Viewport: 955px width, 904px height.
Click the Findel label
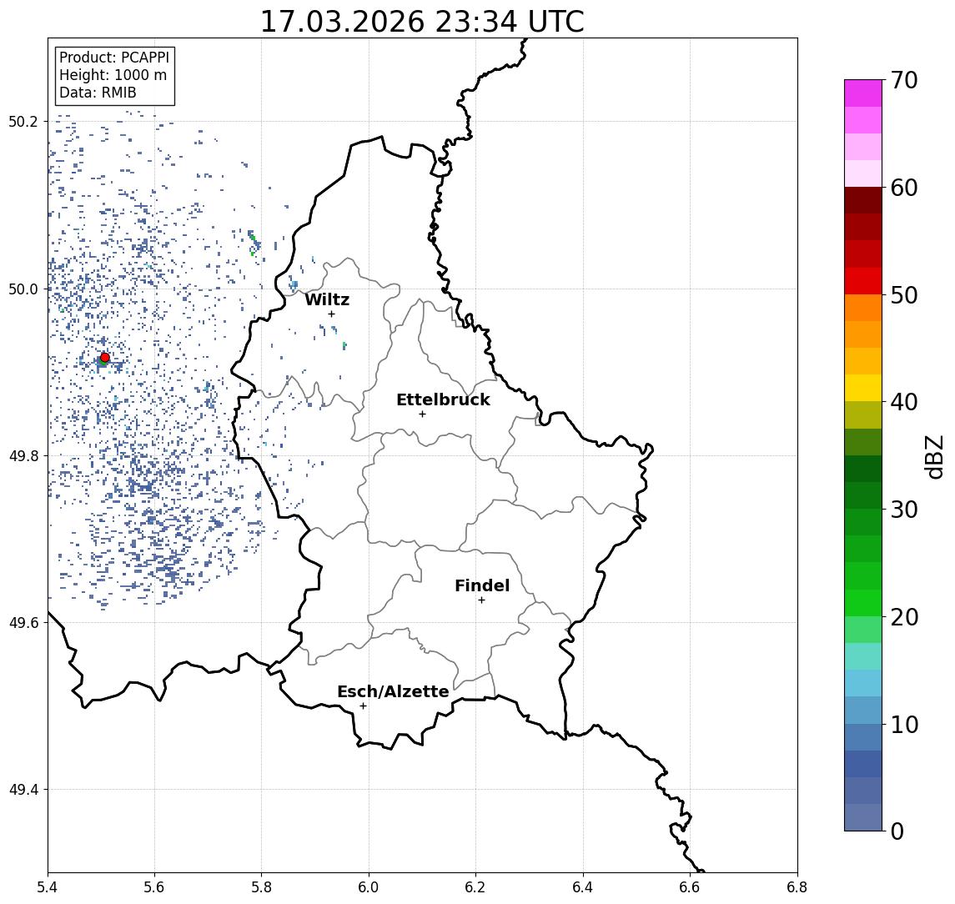[482, 585]
